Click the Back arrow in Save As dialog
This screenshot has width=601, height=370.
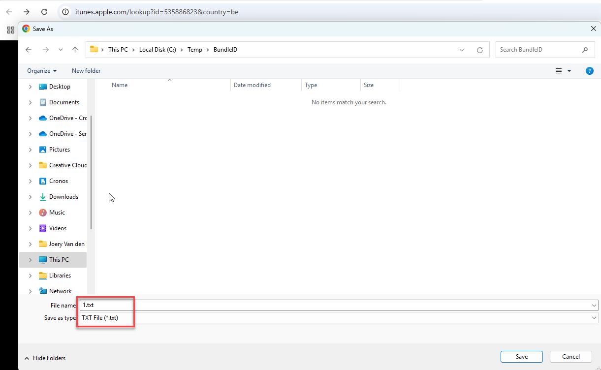point(29,50)
